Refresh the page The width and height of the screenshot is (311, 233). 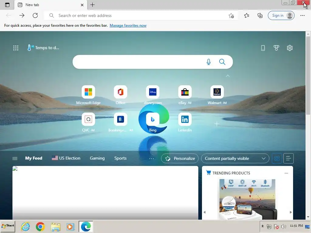click(35, 15)
